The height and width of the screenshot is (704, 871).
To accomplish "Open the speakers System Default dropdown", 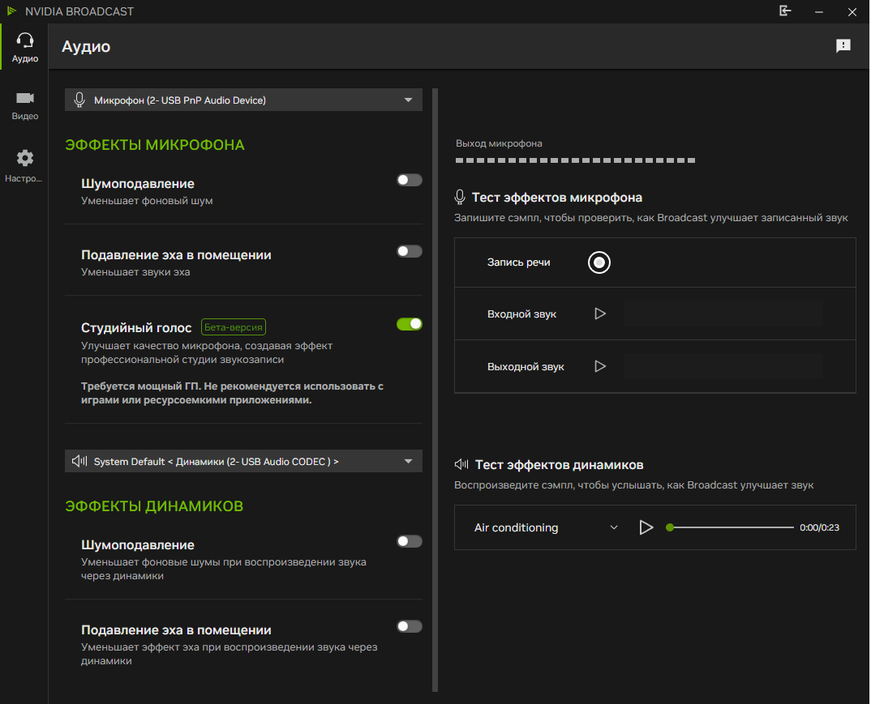I will [x=243, y=461].
